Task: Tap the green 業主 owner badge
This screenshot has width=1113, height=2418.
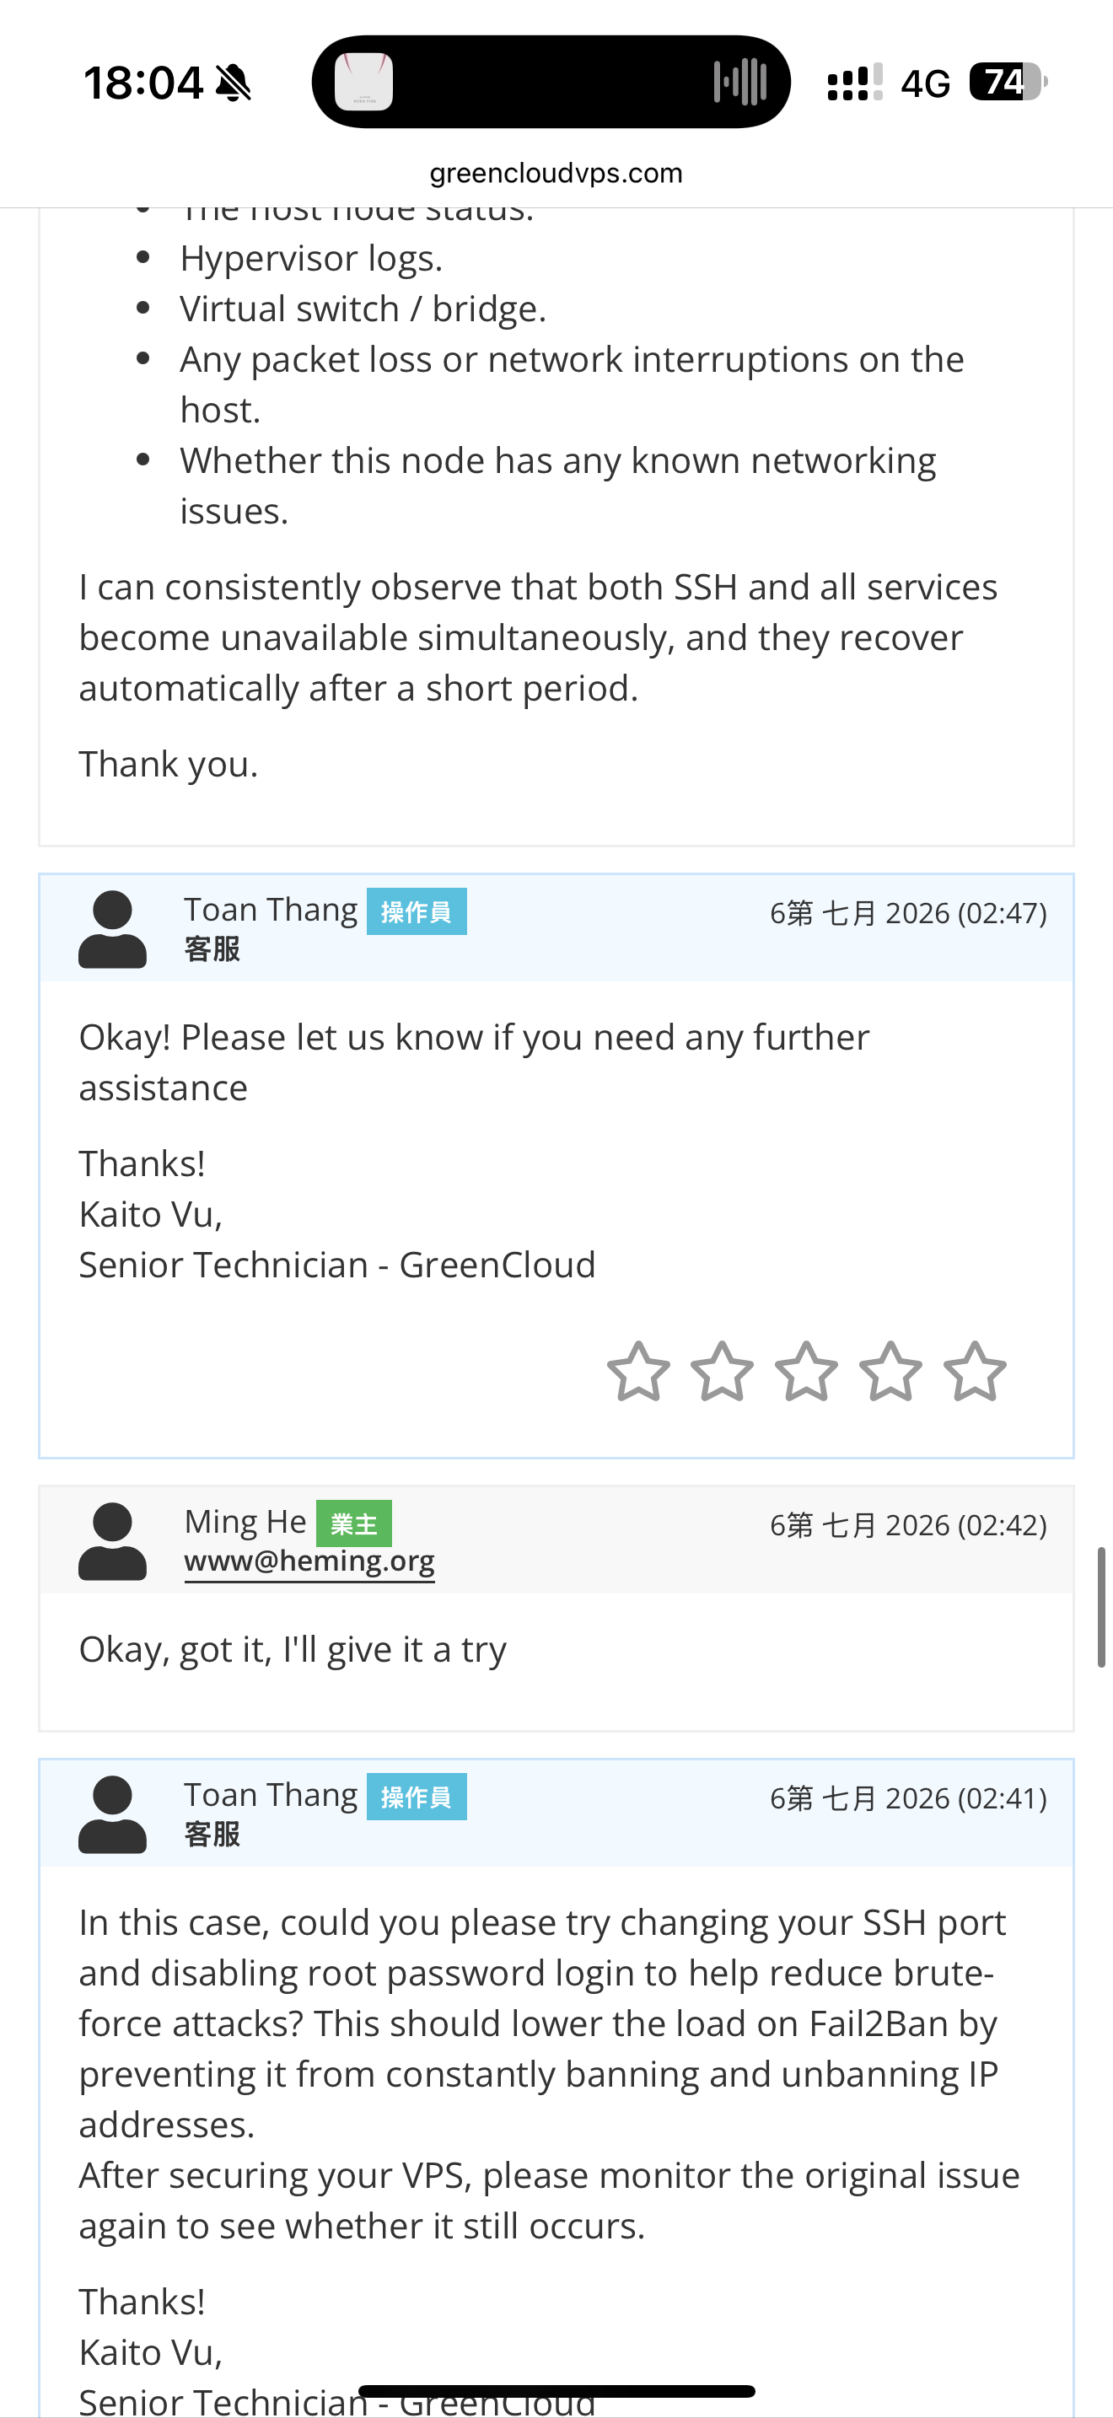Action: [x=354, y=1523]
